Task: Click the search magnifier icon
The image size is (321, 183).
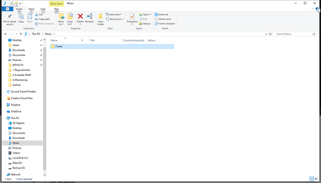Action: [x=314, y=34]
